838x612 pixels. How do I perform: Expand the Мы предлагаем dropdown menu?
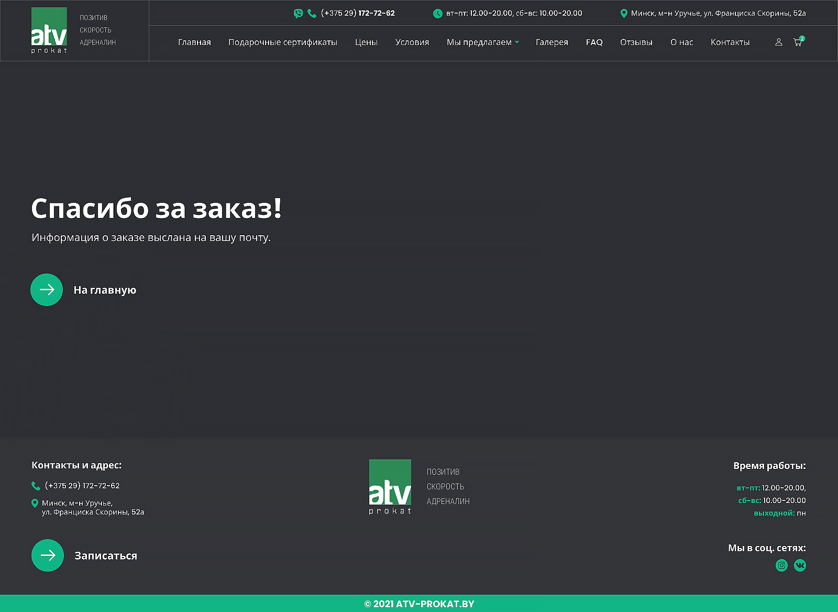pyautogui.click(x=482, y=42)
